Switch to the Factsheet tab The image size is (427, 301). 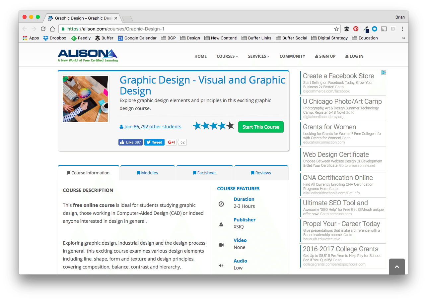(x=204, y=173)
